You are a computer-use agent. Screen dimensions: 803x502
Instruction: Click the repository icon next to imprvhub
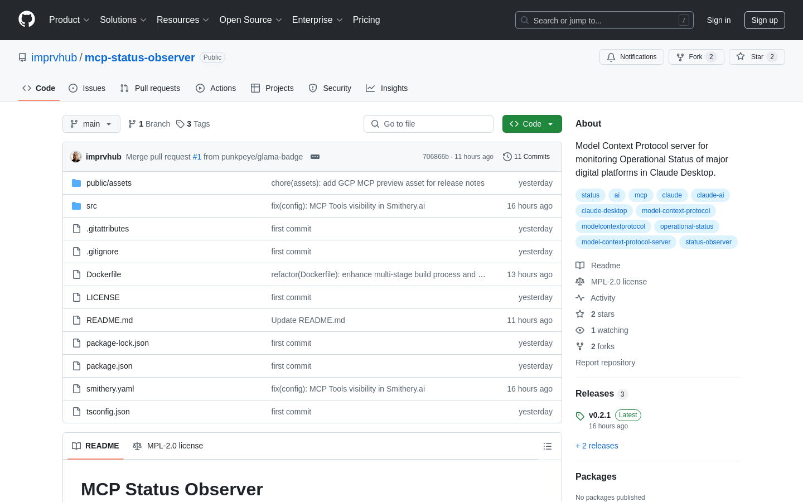click(x=22, y=57)
